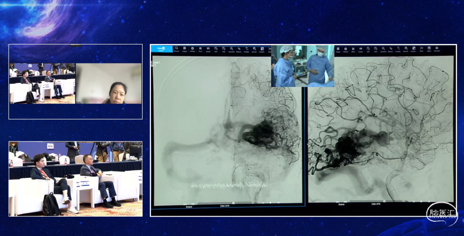464x236 pixels.
Task: Click the right viewer DSA VFR frame slider
Action: point(376,201)
